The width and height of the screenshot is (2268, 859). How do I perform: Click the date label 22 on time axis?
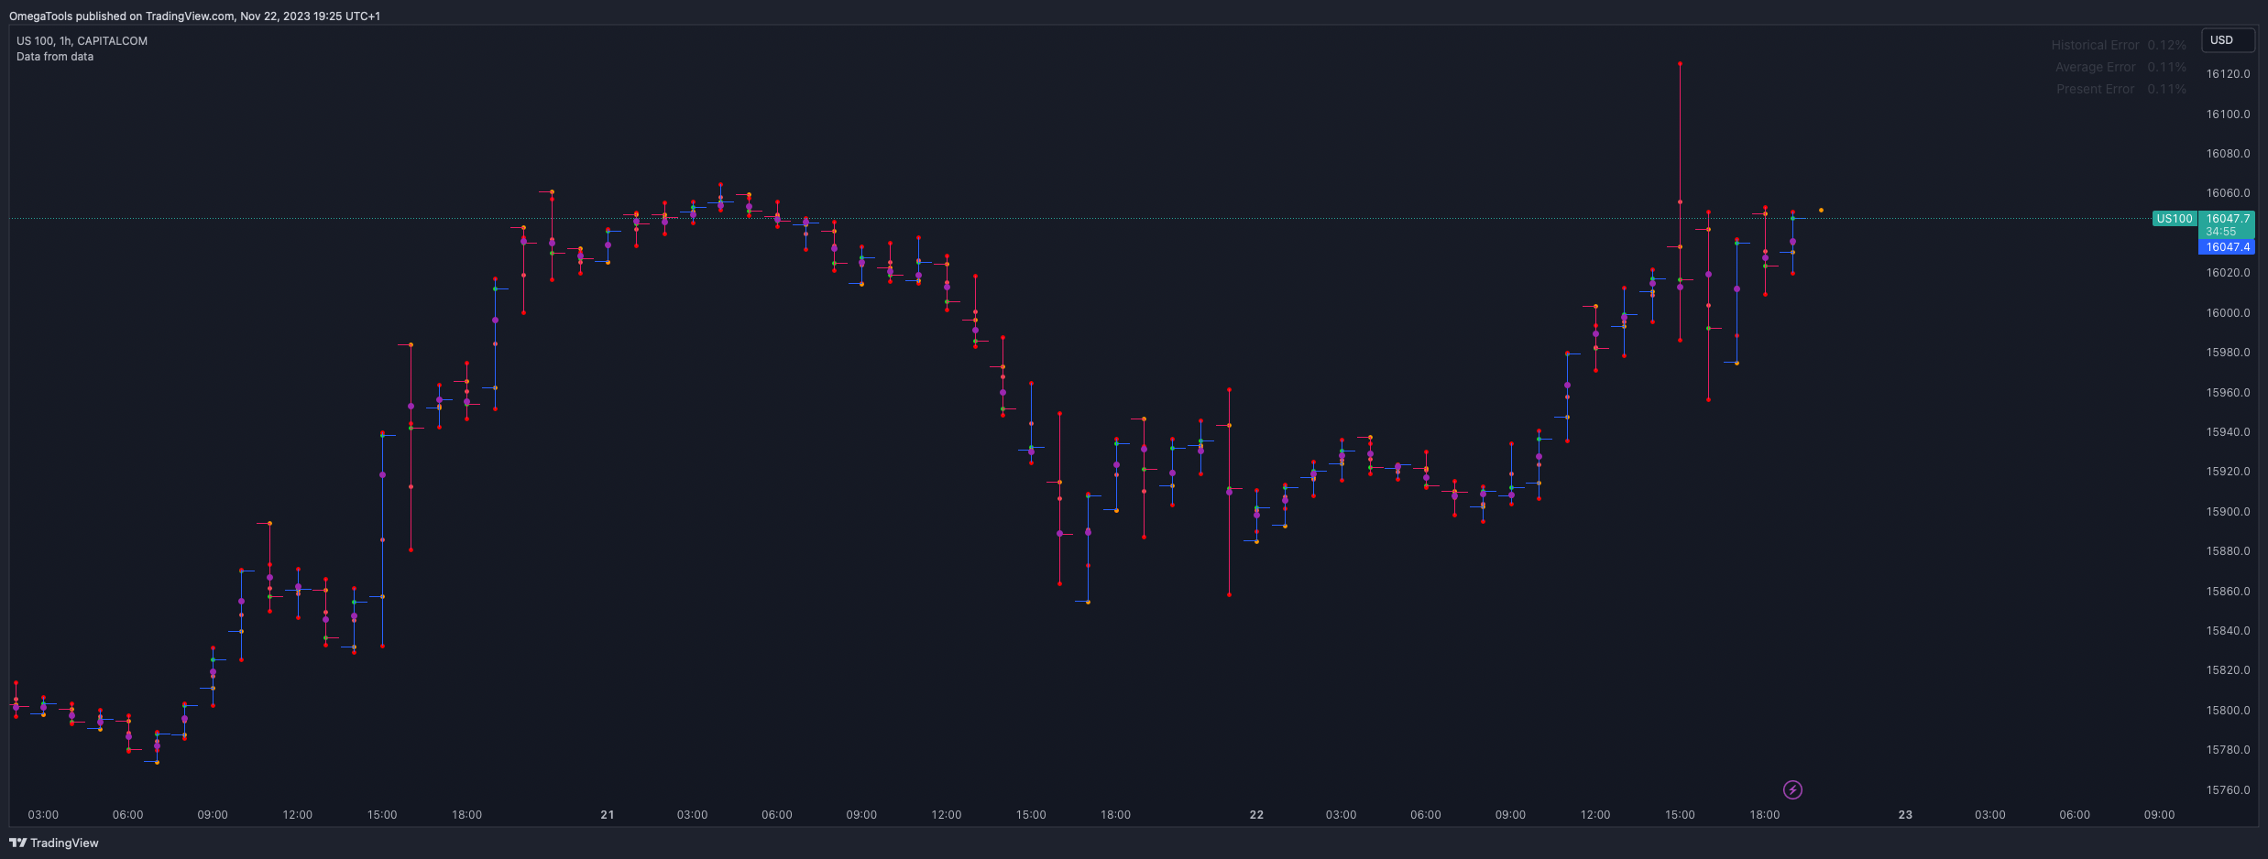1256,815
